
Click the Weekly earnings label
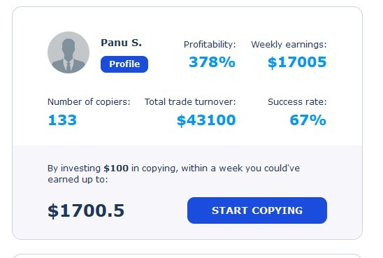(289, 45)
